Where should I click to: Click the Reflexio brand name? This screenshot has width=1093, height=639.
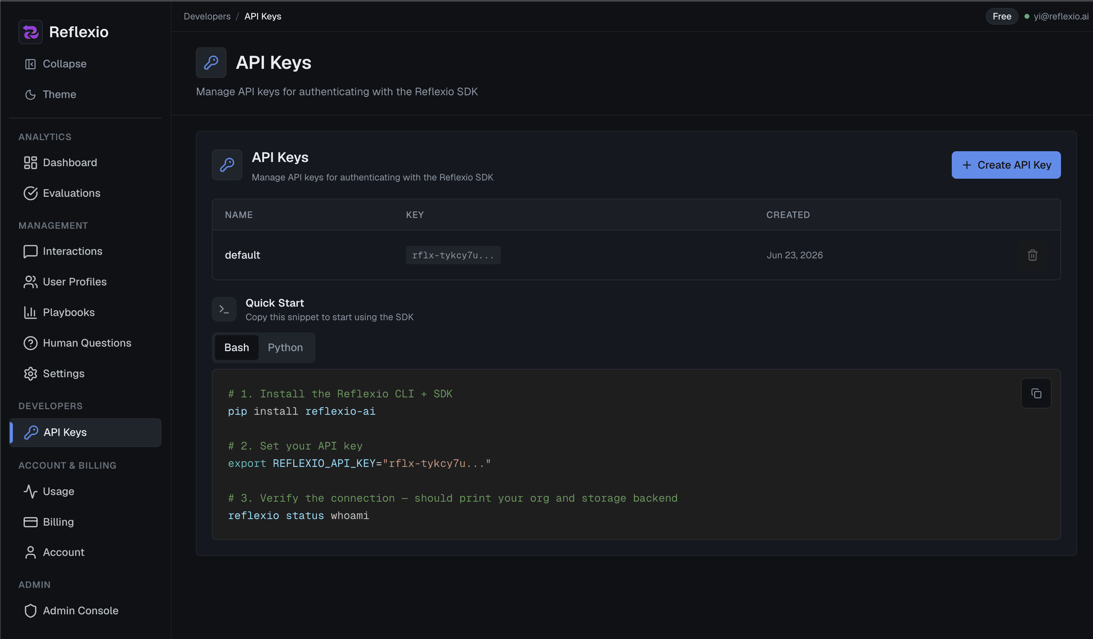(79, 32)
